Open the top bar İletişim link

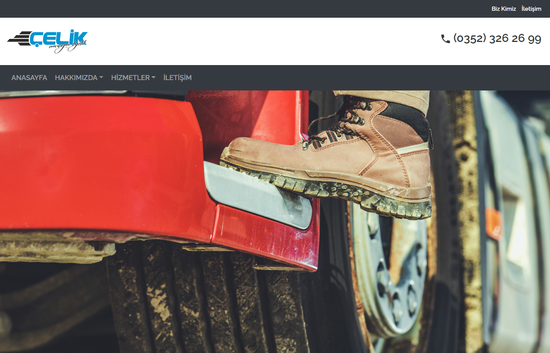point(531,8)
